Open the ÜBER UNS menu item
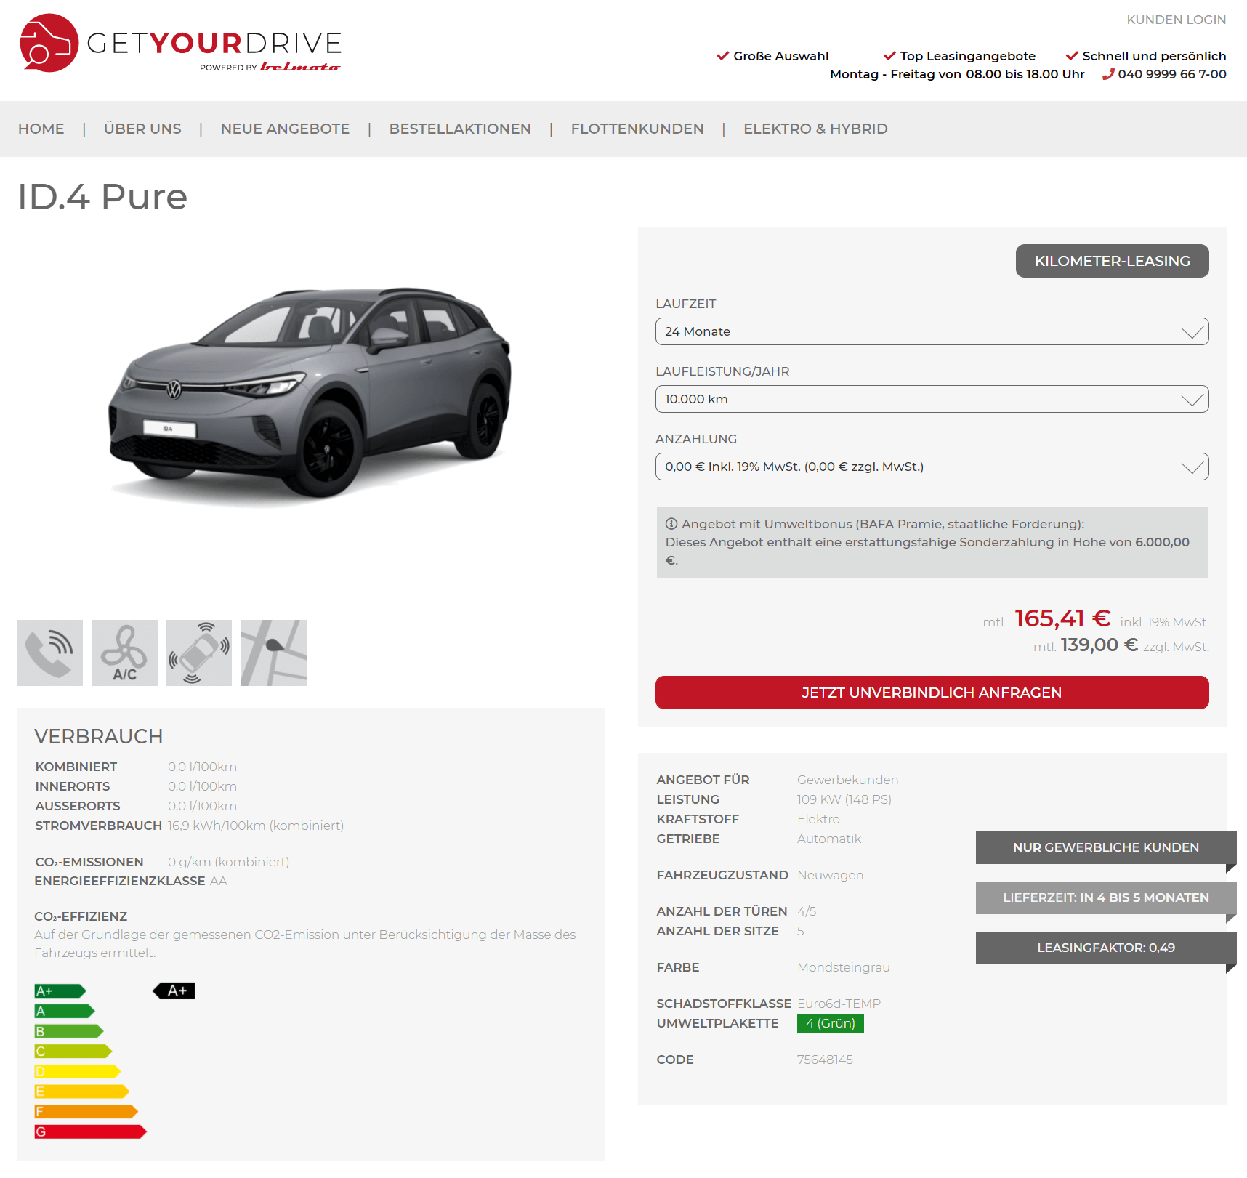 click(x=142, y=129)
